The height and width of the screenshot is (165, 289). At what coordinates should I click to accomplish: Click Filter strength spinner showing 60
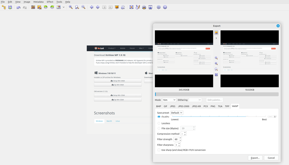pyautogui.click(x=178, y=139)
